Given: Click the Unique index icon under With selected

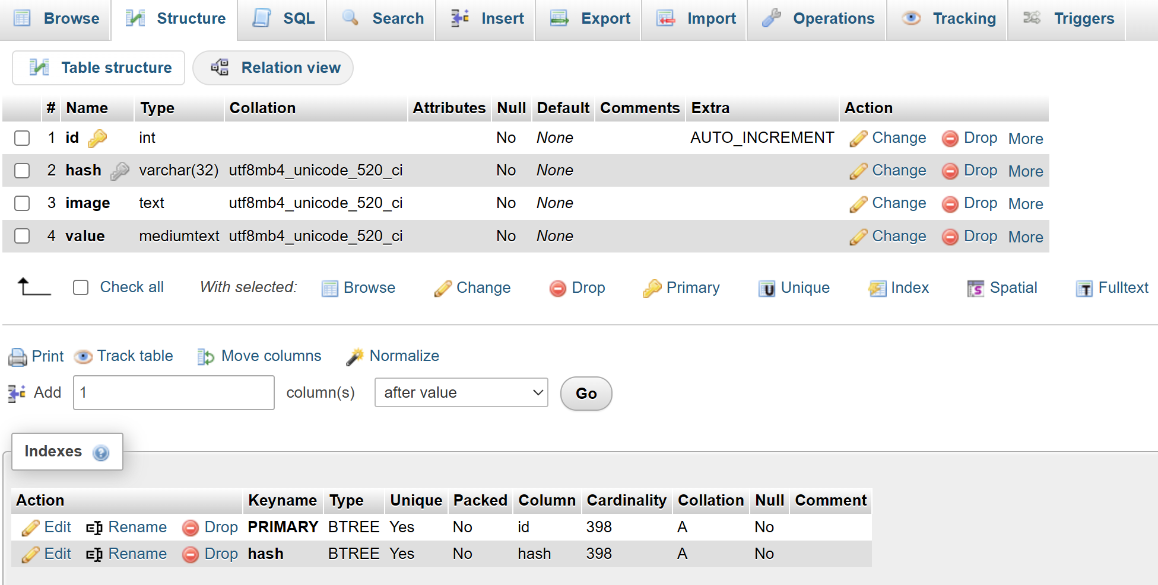Looking at the screenshot, I should (x=767, y=289).
